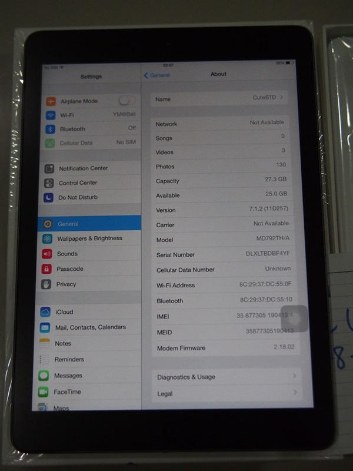The width and height of the screenshot is (353, 471).
Task: Tap the Cellular Data label in sidebar
Action: 76,143
